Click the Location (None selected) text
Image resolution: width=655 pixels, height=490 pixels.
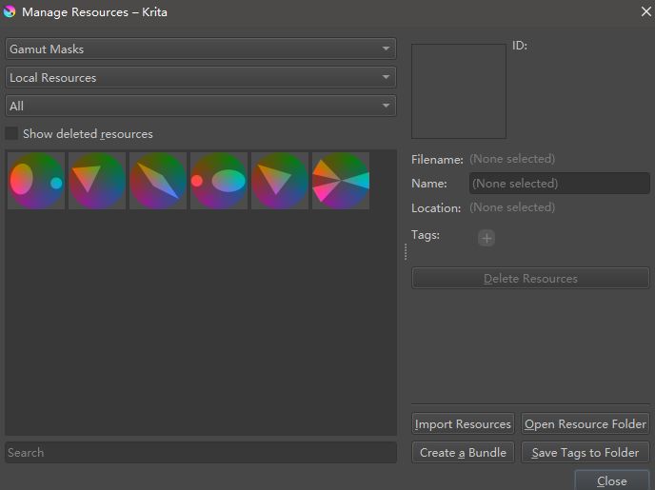512,207
